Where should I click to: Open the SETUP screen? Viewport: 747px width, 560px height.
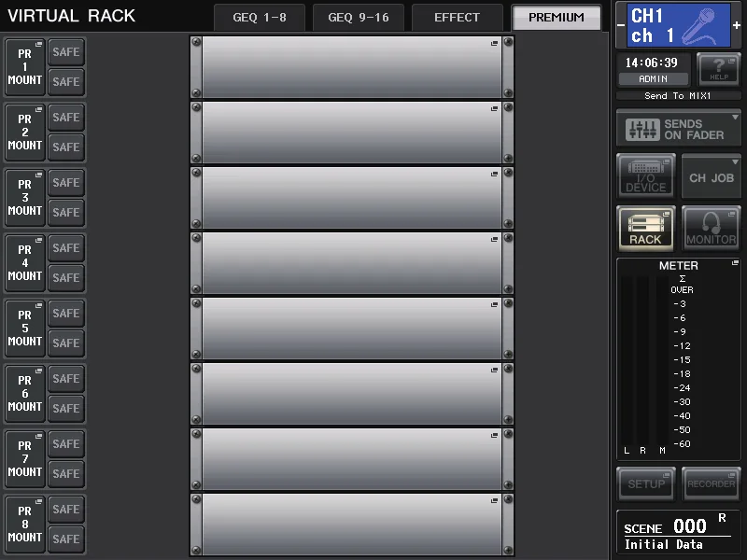(x=645, y=483)
